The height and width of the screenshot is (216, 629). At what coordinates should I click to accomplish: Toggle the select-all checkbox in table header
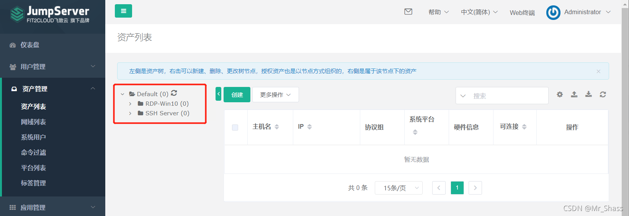coord(235,128)
